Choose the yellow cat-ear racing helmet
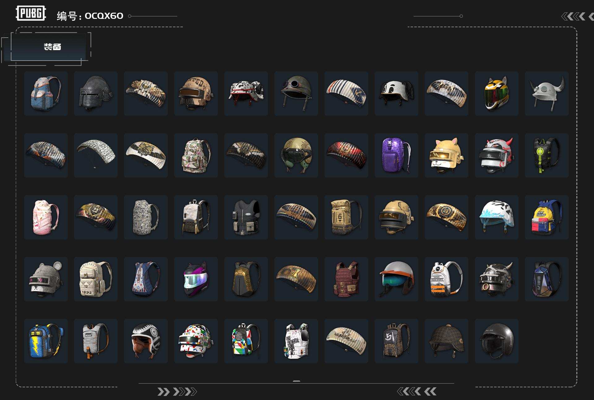 tap(497, 93)
